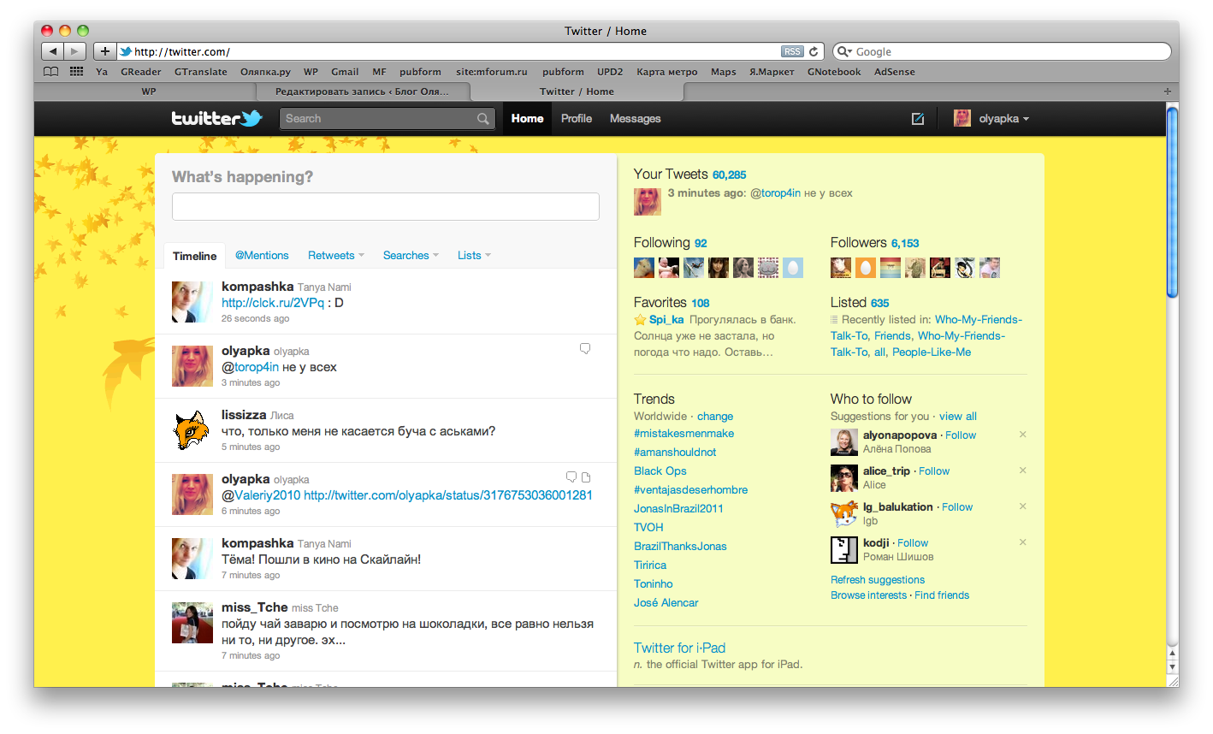Click the speech bubble on the @Valeriy2010 tweet
Screen dimensions: 1213x734
point(571,477)
